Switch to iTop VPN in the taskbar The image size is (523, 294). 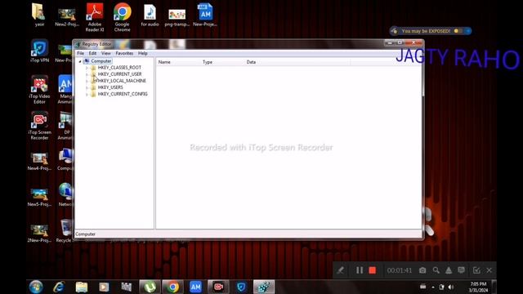[x=241, y=287]
